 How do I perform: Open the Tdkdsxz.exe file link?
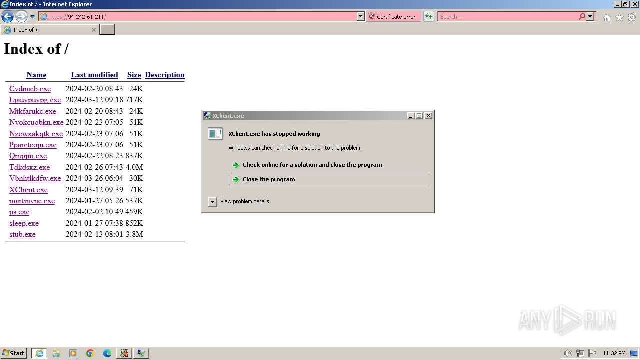click(29, 167)
